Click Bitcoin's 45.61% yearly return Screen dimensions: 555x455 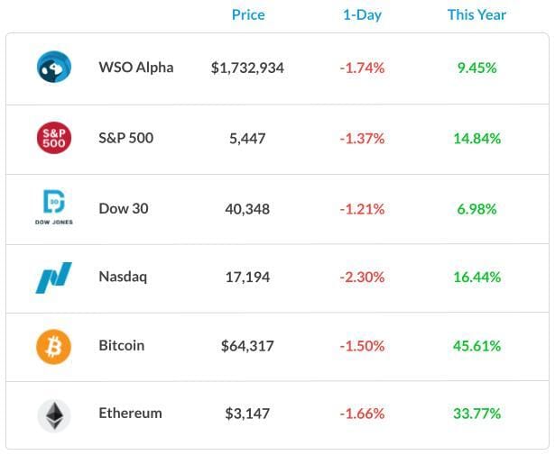[476, 346]
